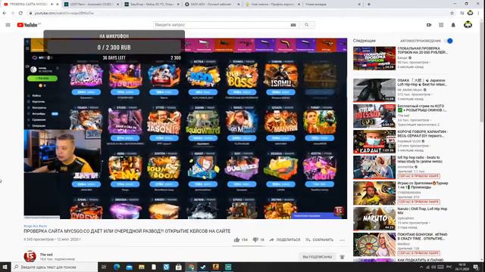Open the notifications bell icon
485x272 pixels.
(453, 25)
